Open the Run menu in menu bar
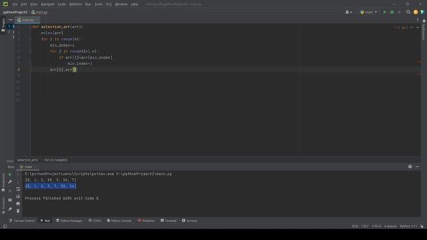Image resolution: width=427 pixels, height=240 pixels. click(88, 5)
